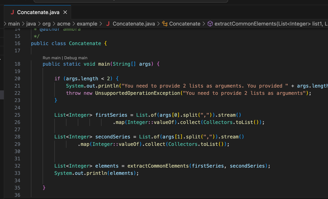Screen dimensions: 328x199
Task: Select the Concatenate class name in breadcrumbs
Action: 185,24
